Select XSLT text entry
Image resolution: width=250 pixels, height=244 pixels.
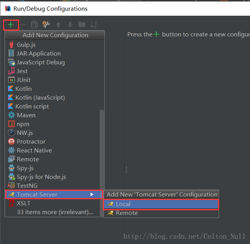(x=24, y=203)
